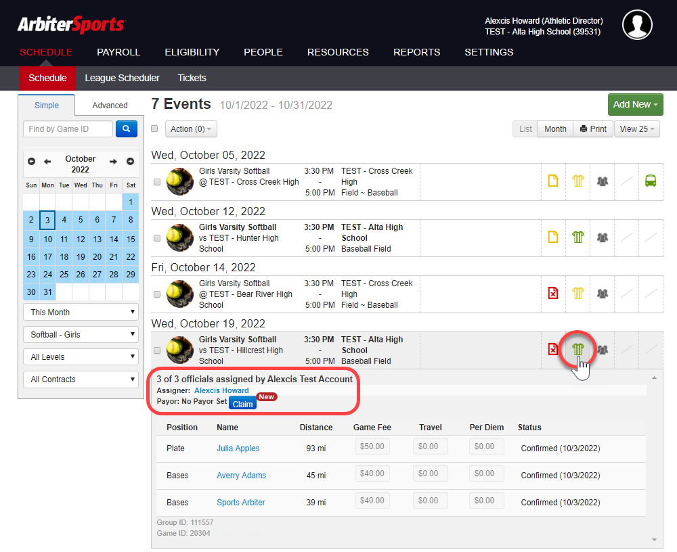Open the ELIGIBILITY menu
Screen dimensions: 677x552
(192, 52)
